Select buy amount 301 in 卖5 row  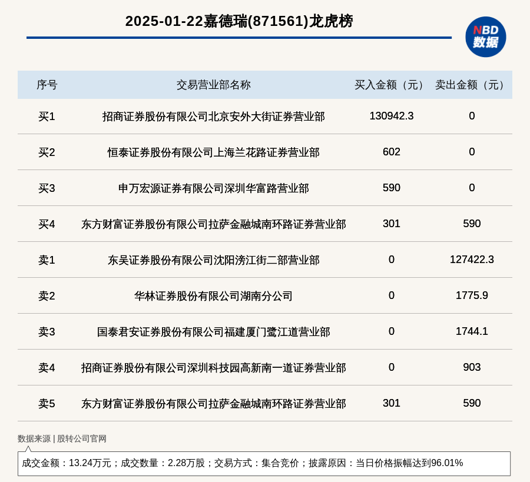click(392, 403)
